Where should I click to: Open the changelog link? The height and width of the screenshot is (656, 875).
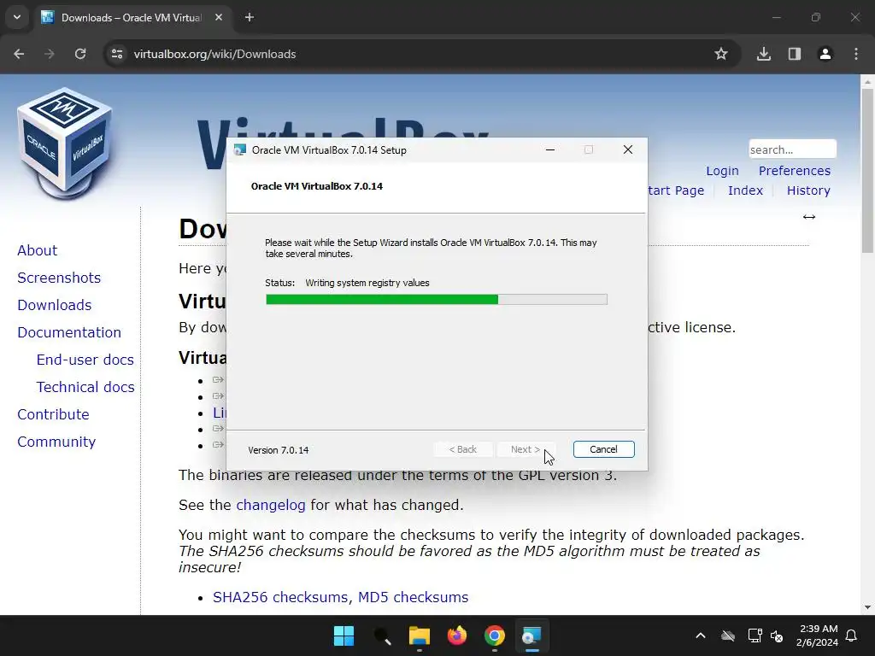click(271, 506)
